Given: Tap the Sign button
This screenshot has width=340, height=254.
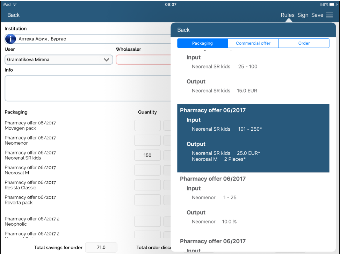Looking at the screenshot, I should pos(303,15).
